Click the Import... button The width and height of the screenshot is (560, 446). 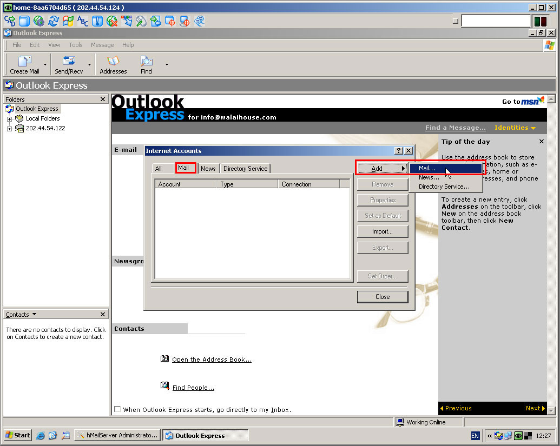[383, 231]
